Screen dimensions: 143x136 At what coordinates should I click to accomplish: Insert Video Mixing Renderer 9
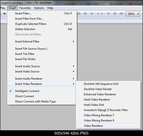108,121
